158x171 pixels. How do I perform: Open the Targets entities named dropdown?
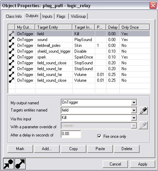pyautogui.click(x=134, y=110)
